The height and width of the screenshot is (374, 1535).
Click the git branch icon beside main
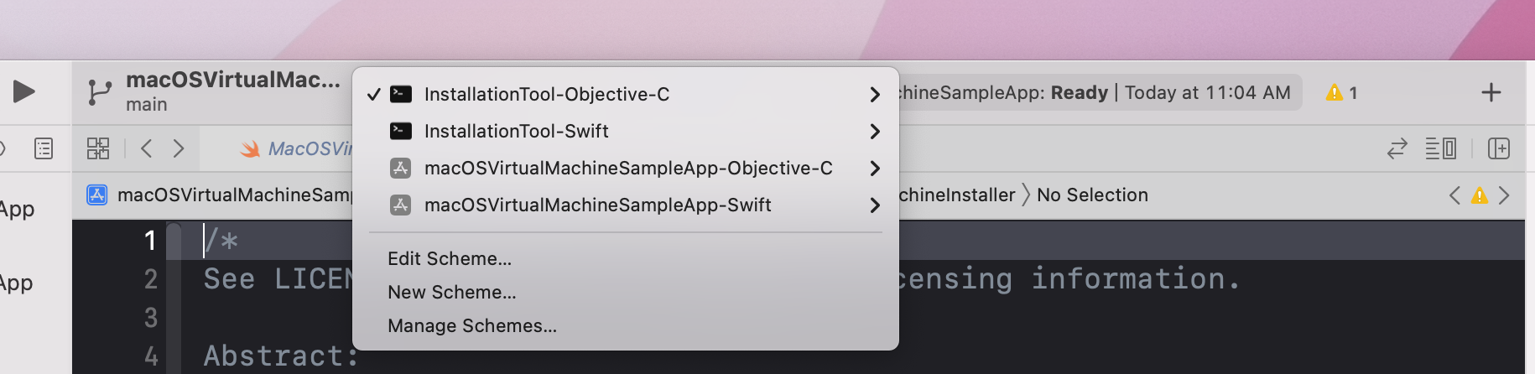pyautogui.click(x=100, y=92)
